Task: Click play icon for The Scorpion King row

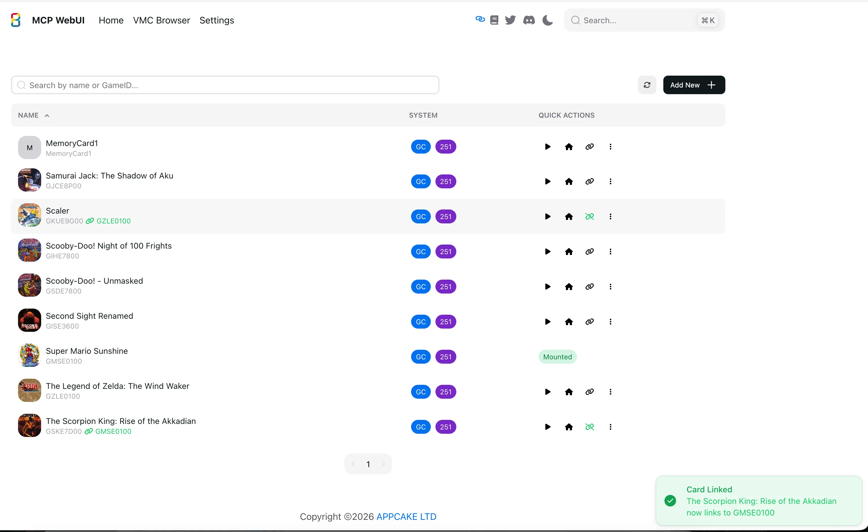Action: (x=547, y=427)
